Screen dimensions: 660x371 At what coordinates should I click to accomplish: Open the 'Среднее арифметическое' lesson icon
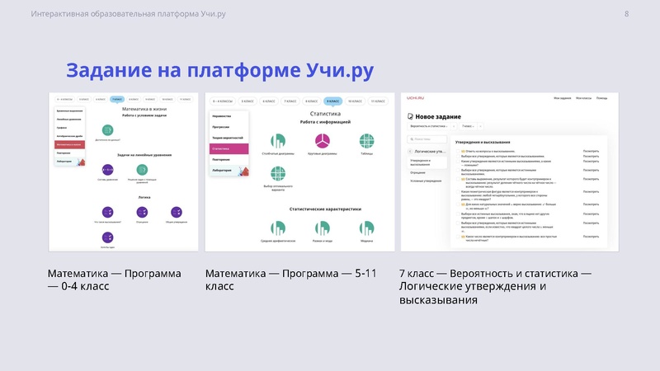click(278, 228)
